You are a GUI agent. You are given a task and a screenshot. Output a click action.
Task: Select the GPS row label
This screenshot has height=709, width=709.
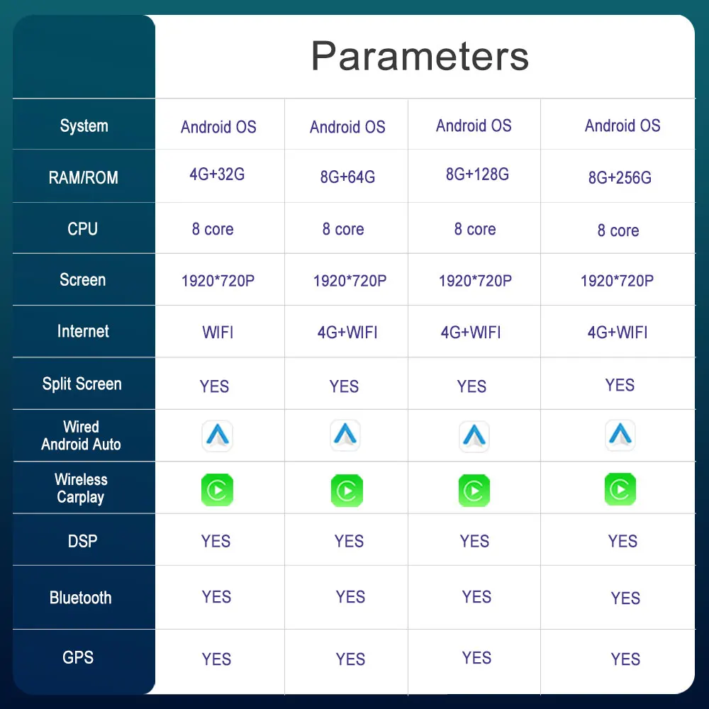pos(78,657)
